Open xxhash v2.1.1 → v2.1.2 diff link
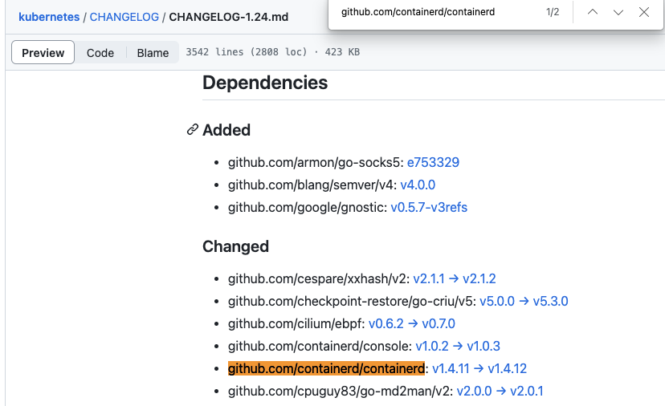 click(x=455, y=279)
